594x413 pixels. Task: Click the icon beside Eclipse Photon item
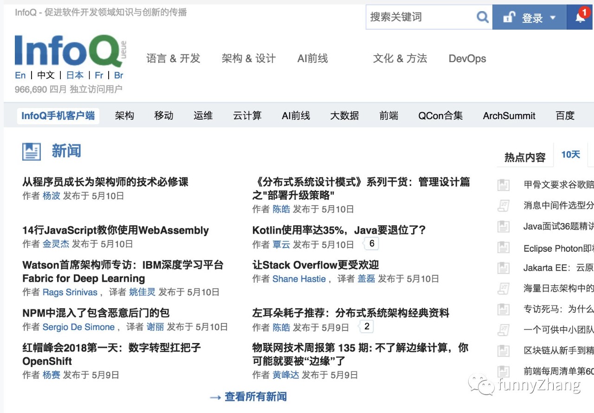504,248
